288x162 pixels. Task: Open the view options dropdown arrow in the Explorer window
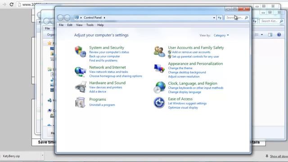click(x=262, y=35)
